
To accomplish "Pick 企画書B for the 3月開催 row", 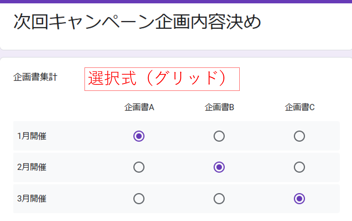I will click(219, 199).
